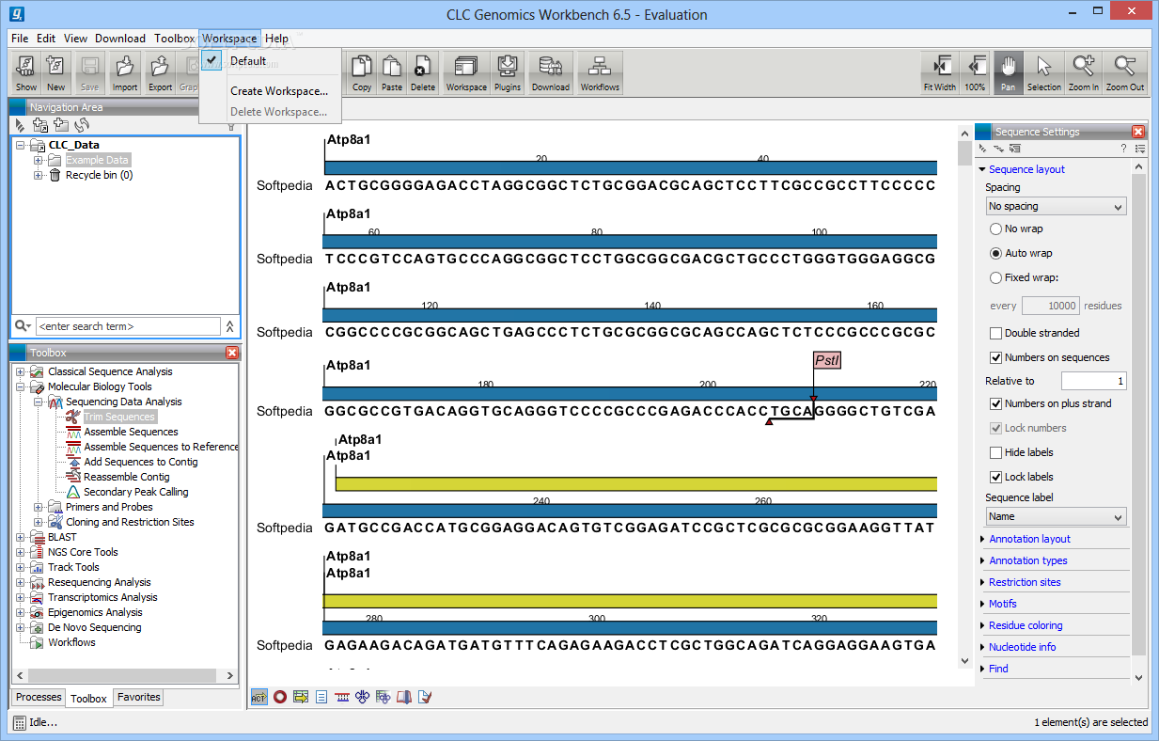Open the Motifs section link
Viewport: 1159px width, 741px height.
(x=1003, y=604)
